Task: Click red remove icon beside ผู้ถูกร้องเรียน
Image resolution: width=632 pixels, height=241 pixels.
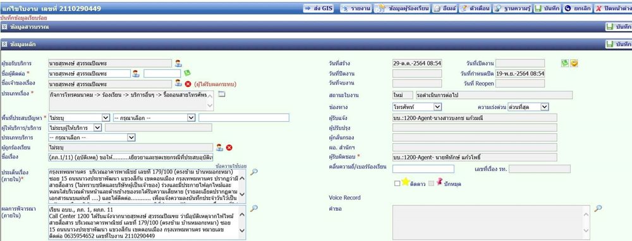Action: (229, 148)
